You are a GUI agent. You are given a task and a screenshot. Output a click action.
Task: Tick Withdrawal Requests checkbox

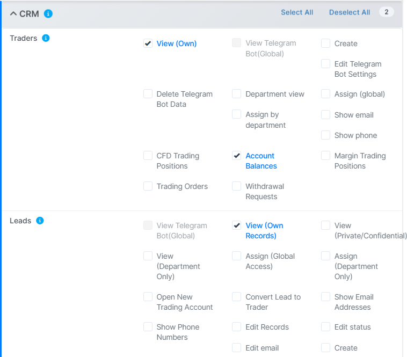coord(237,186)
